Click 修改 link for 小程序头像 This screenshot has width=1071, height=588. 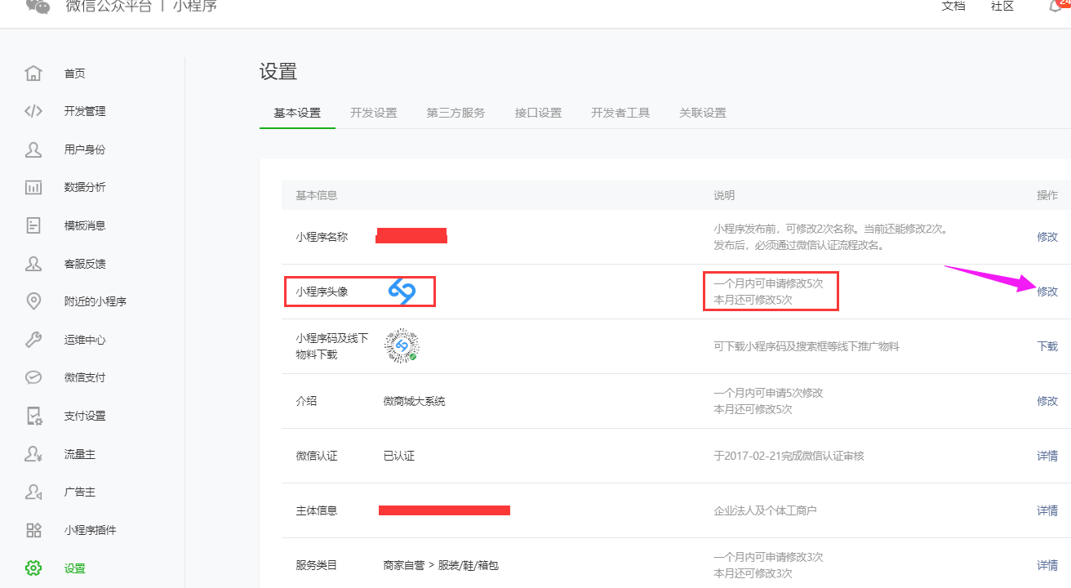(x=1047, y=292)
